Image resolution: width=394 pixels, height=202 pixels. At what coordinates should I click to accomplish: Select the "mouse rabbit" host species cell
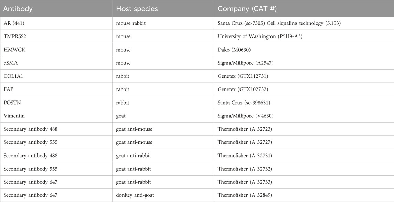[131, 23]
